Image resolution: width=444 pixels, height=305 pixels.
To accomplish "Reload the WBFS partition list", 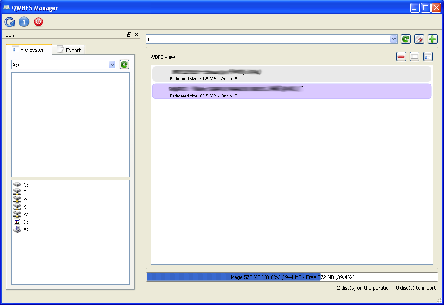I will 406,39.
